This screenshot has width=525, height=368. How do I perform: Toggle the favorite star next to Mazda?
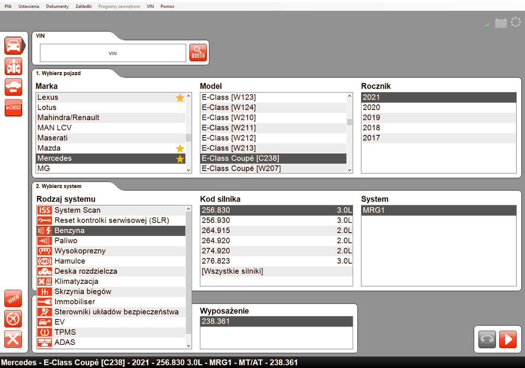[x=180, y=148]
